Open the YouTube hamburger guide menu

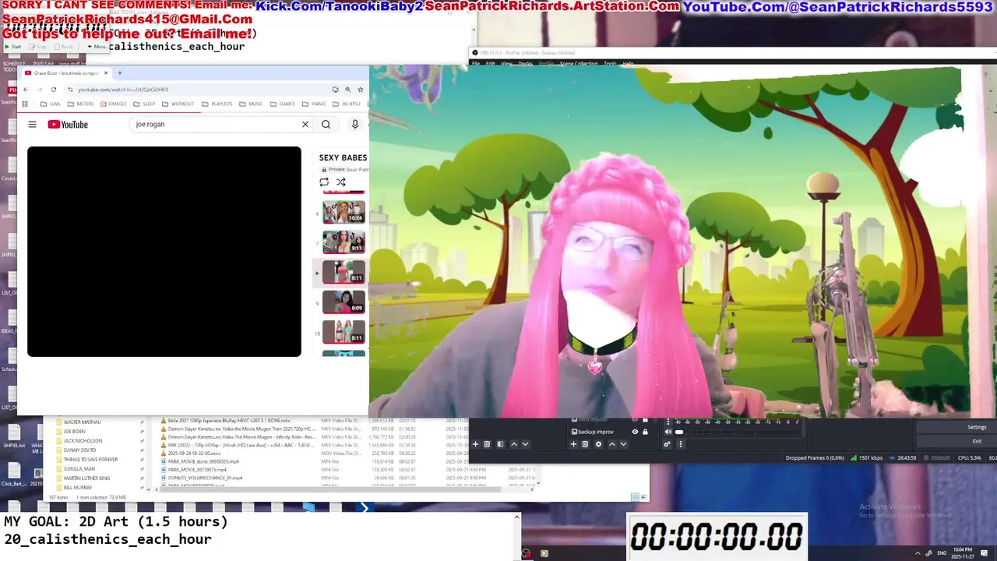pos(32,124)
